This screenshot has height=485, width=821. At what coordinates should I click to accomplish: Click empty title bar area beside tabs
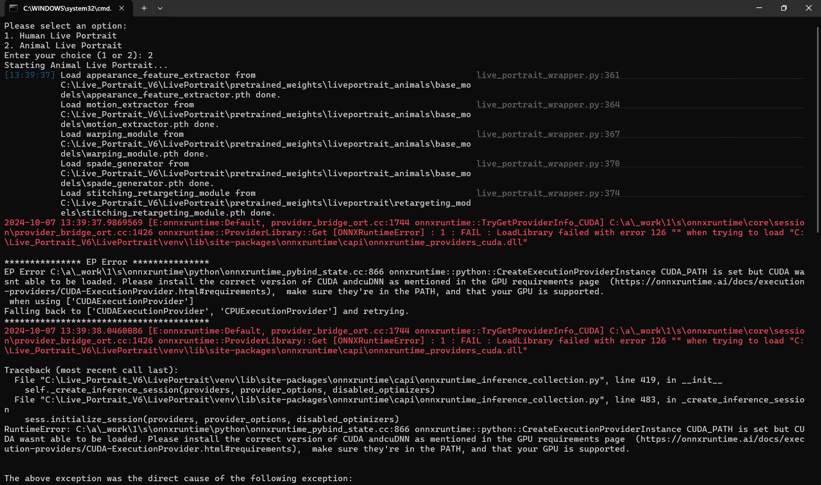tap(428, 8)
